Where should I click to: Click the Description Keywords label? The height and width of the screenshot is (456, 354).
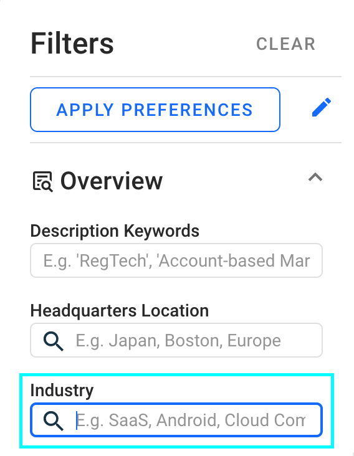[x=115, y=231]
